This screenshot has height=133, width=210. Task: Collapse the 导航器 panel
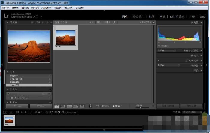[7, 22]
